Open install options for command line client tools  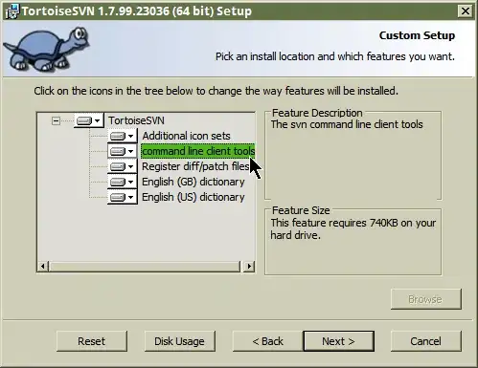click(x=123, y=151)
